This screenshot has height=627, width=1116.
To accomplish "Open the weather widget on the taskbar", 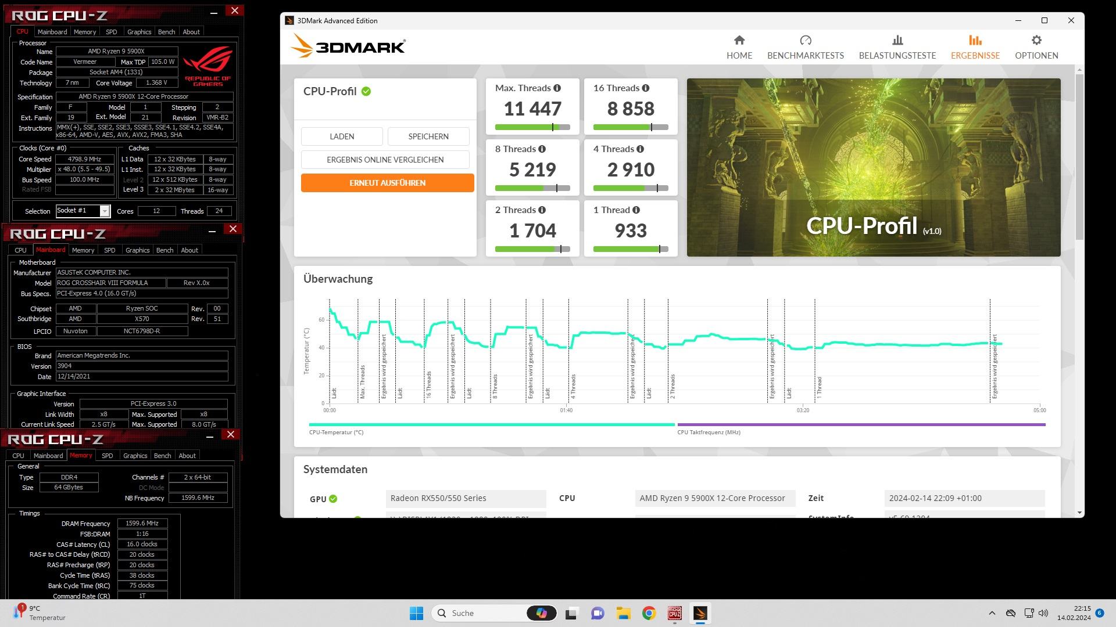I will 40,613.
